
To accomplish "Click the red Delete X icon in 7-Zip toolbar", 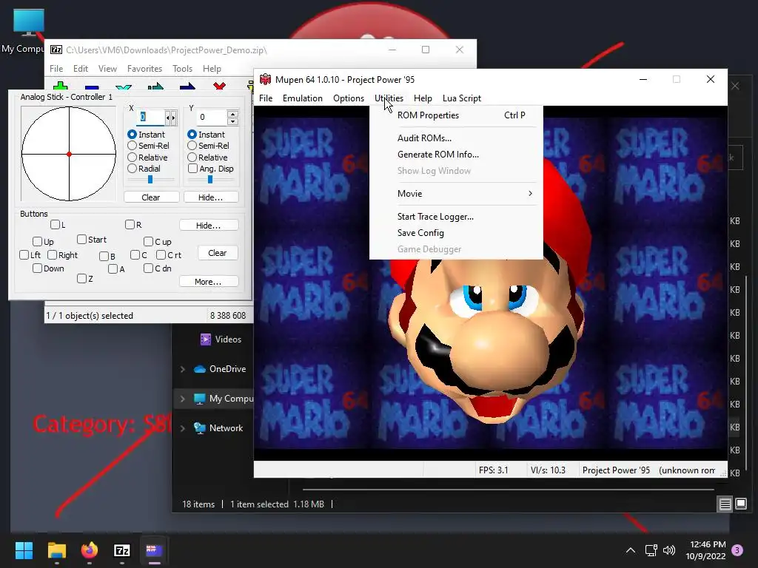I will pyautogui.click(x=219, y=87).
